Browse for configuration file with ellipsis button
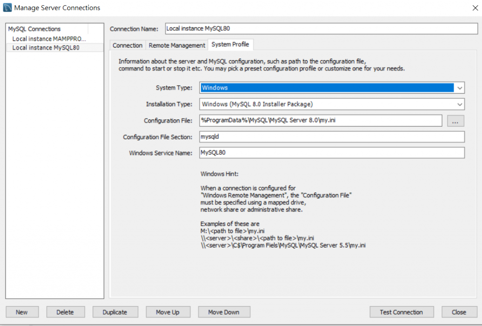 (456, 121)
